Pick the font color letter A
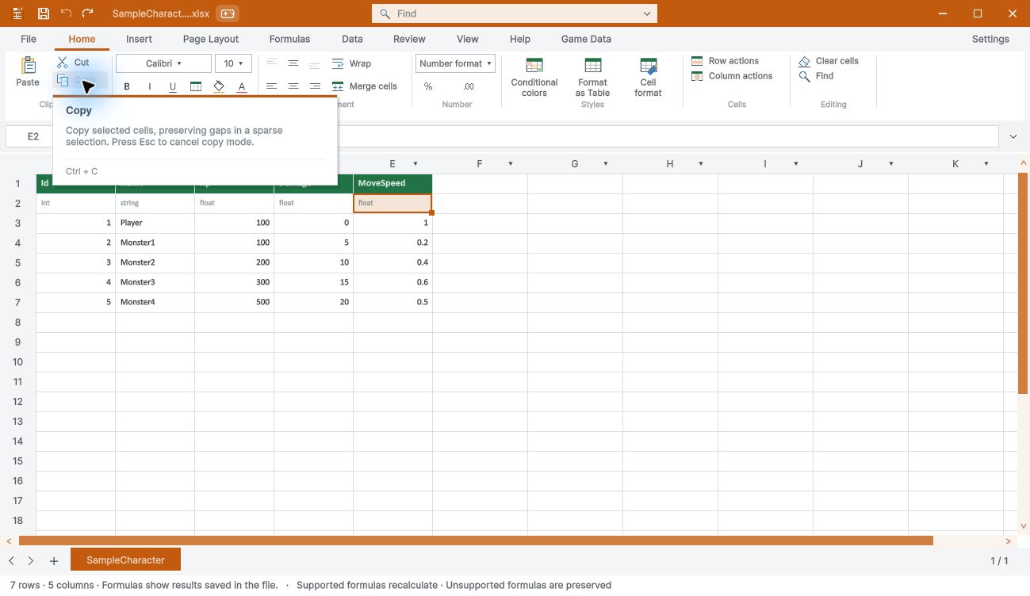The height and width of the screenshot is (596, 1030). click(x=242, y=86)
